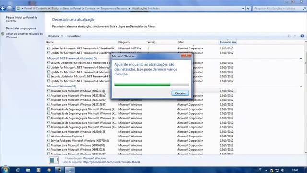Click the green uninstall progress bar

[x=152, y=85]
